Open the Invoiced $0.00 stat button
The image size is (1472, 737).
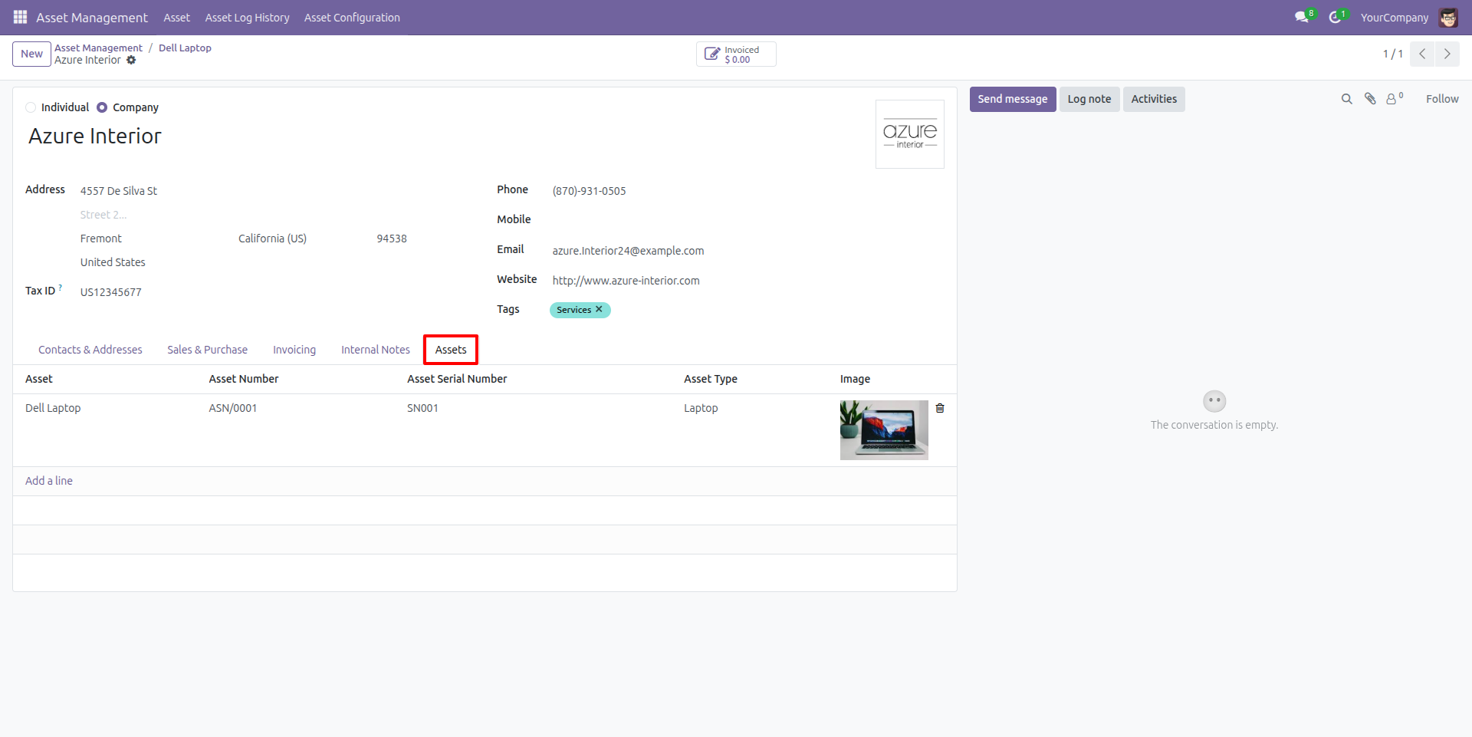(736, 54)
